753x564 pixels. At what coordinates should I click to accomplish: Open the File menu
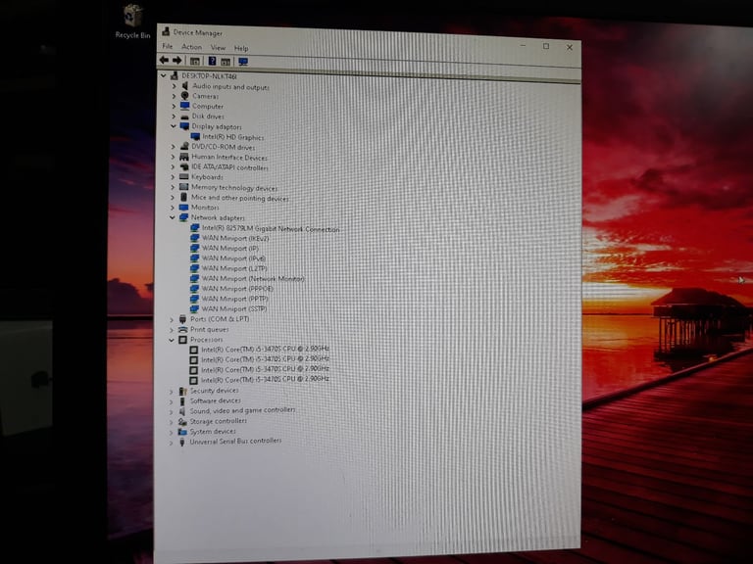click(167, 46)
